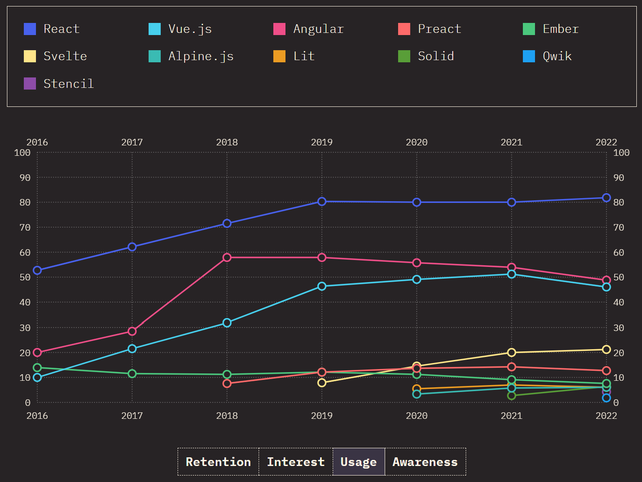The width and height of the screenshot is (642, 482).
Task: Click Lit's 2020 data point
Action: [417, 389]
